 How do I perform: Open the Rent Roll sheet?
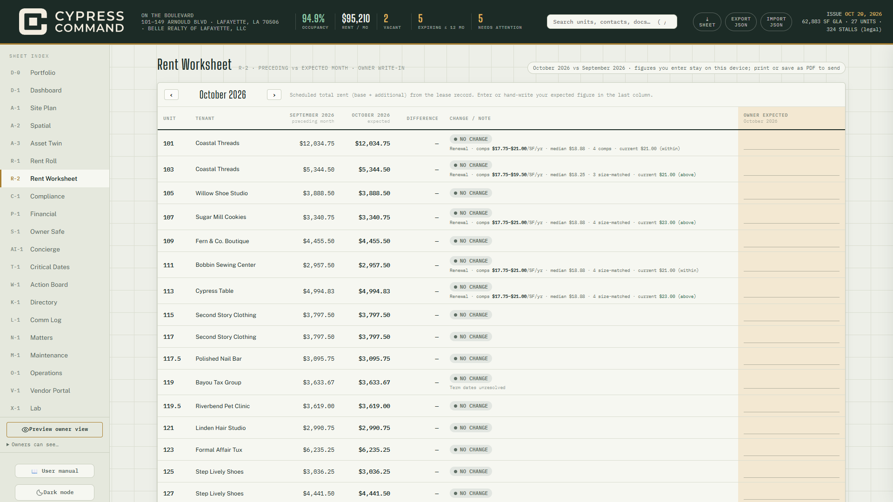point(55,161)
